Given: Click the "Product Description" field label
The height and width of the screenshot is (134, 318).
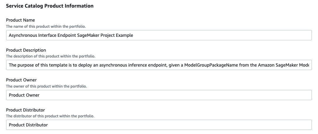Looking at the screenshot, I should [x=26, y=50].
